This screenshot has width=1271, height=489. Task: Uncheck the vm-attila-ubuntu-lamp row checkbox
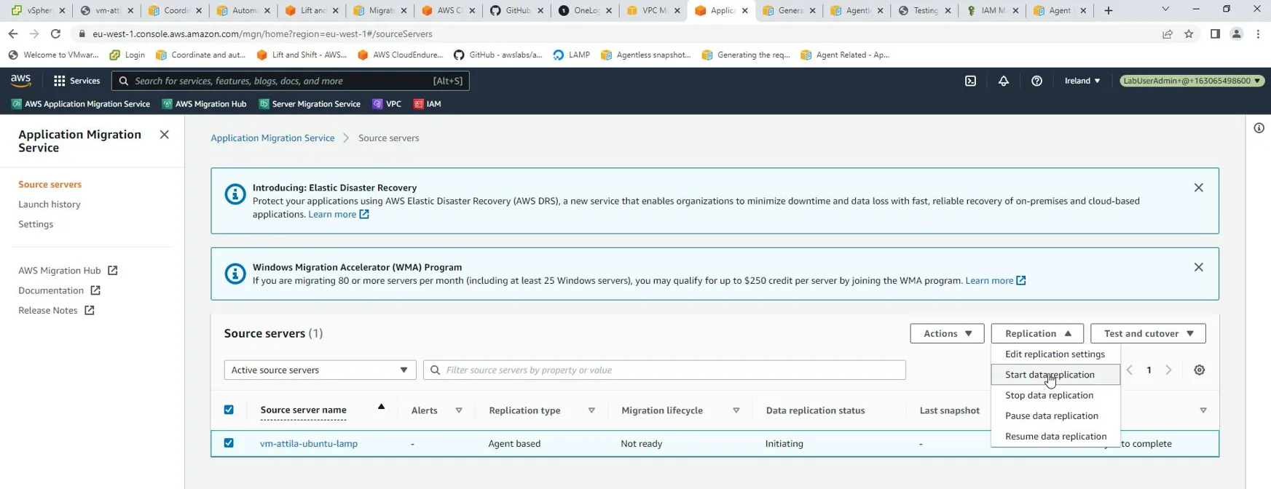pyautogui.click(x=229, y=443)
